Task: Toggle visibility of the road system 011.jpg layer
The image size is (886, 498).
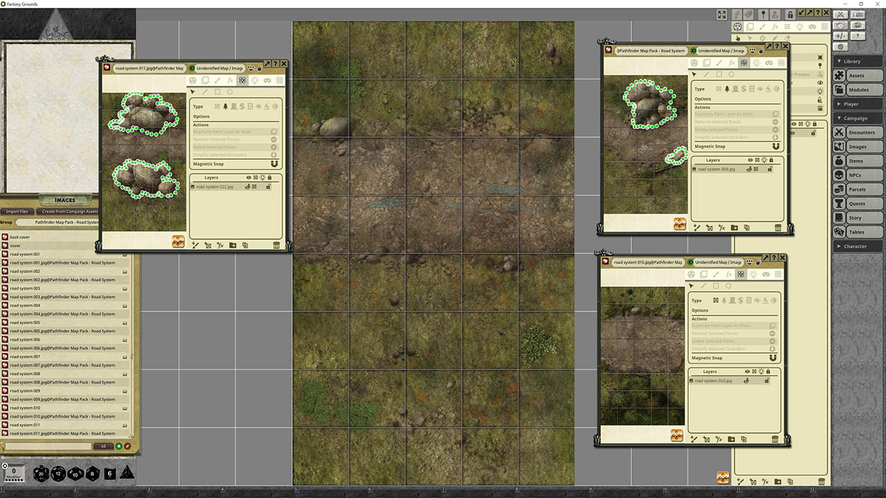Action: (x=247, y=186)
